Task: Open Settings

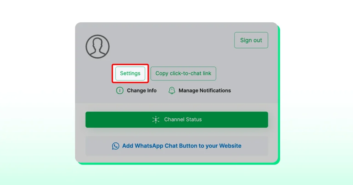Action: 130,74
